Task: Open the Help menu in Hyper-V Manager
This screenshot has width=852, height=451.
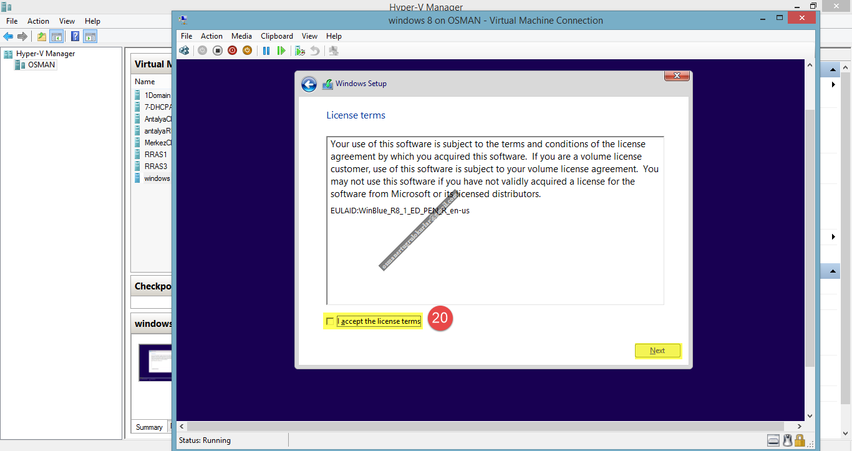Action: (92, 21)
